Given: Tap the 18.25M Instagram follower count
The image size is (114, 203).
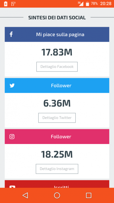Looking at the screenshot, I should pos(57,154).
